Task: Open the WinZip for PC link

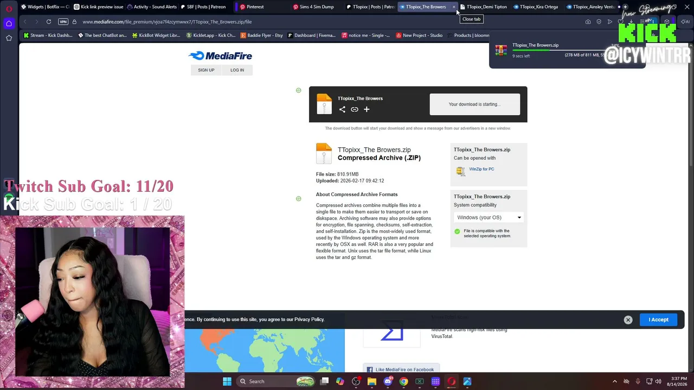Action: click(481, 169)
